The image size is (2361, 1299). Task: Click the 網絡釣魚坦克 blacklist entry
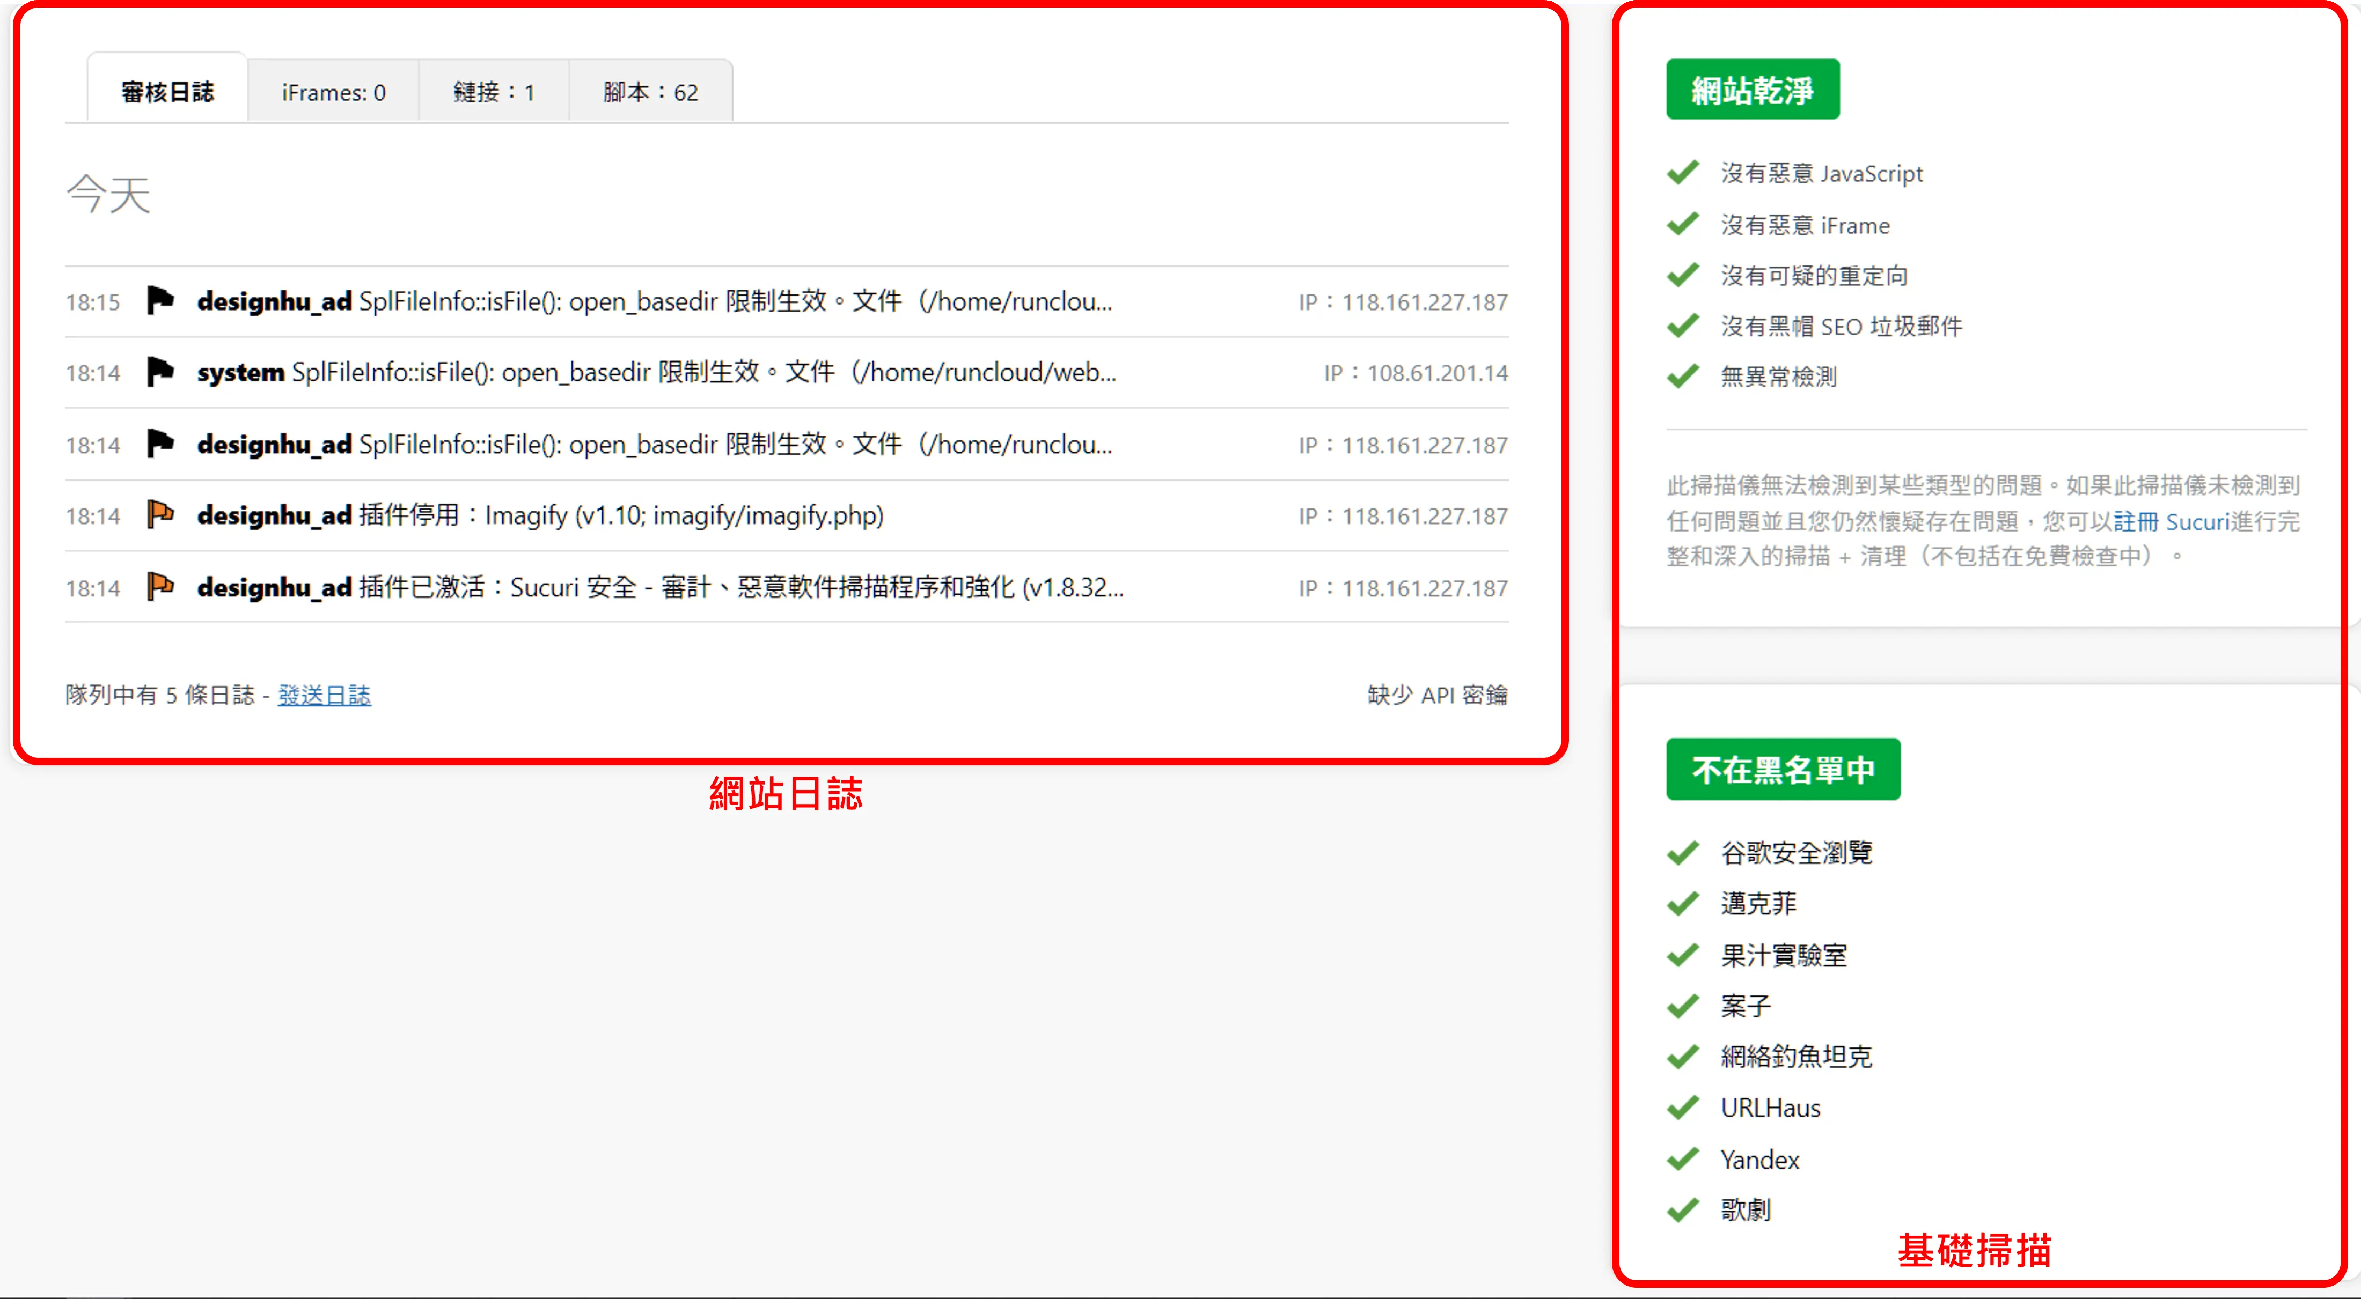1797,1057
